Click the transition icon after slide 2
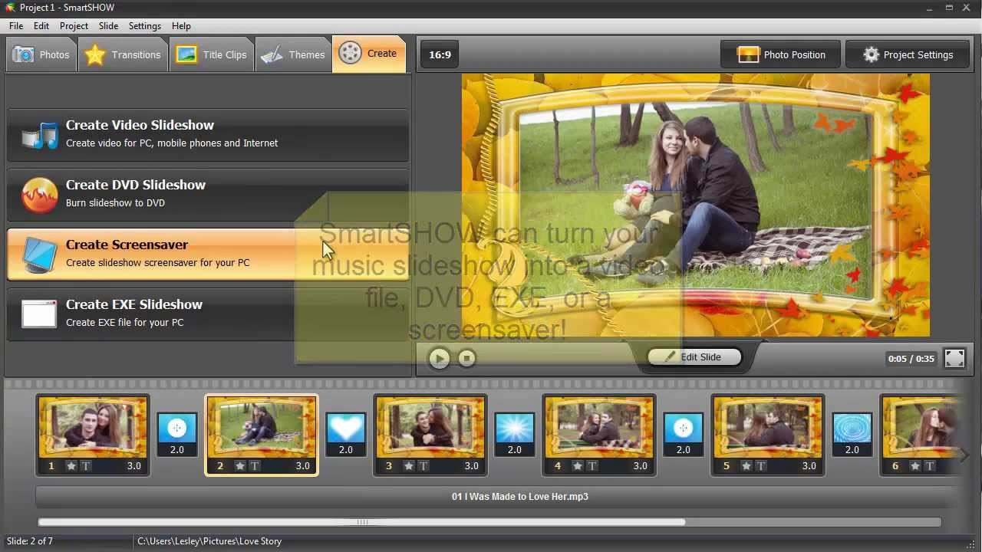Viewport: 982px width, 552px height. tap(345, 428)
